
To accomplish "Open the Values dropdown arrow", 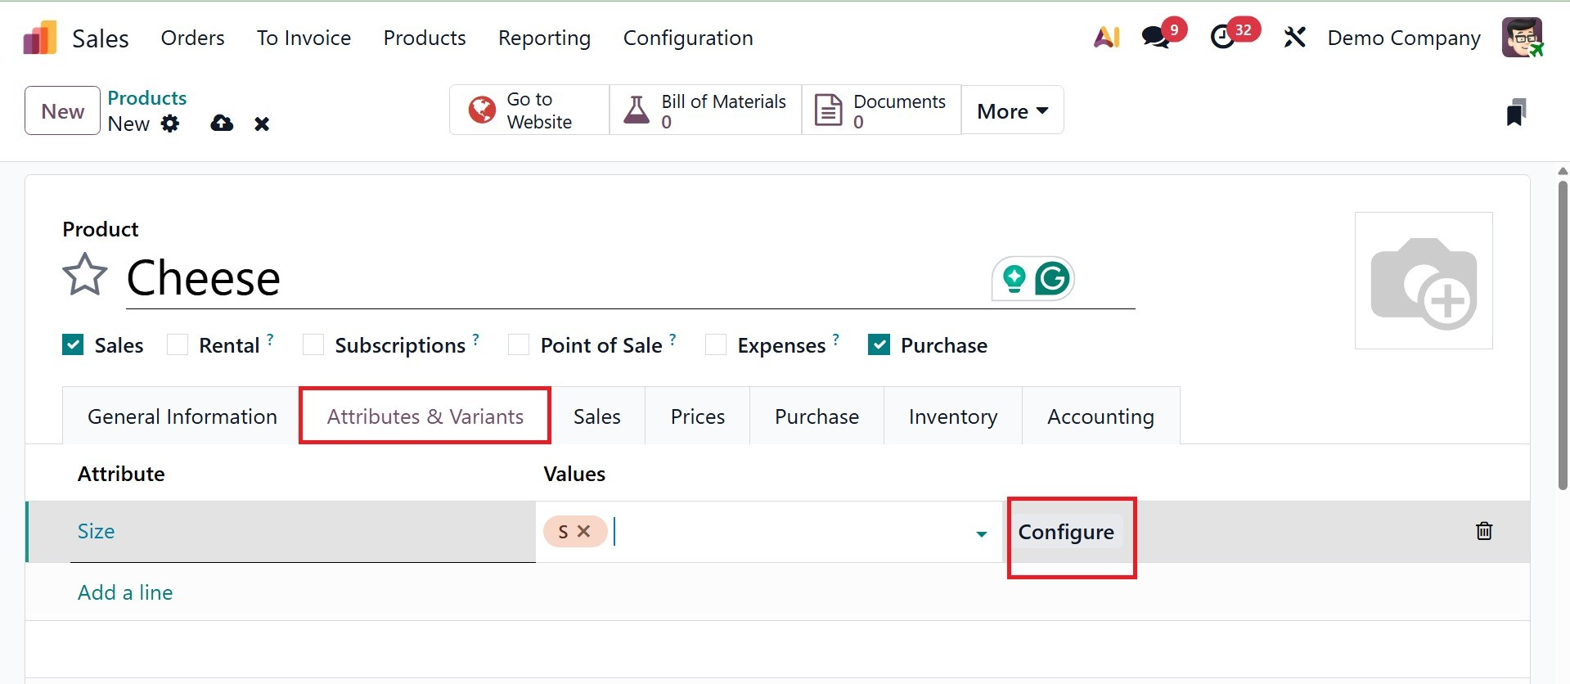I will pos(981,534).
